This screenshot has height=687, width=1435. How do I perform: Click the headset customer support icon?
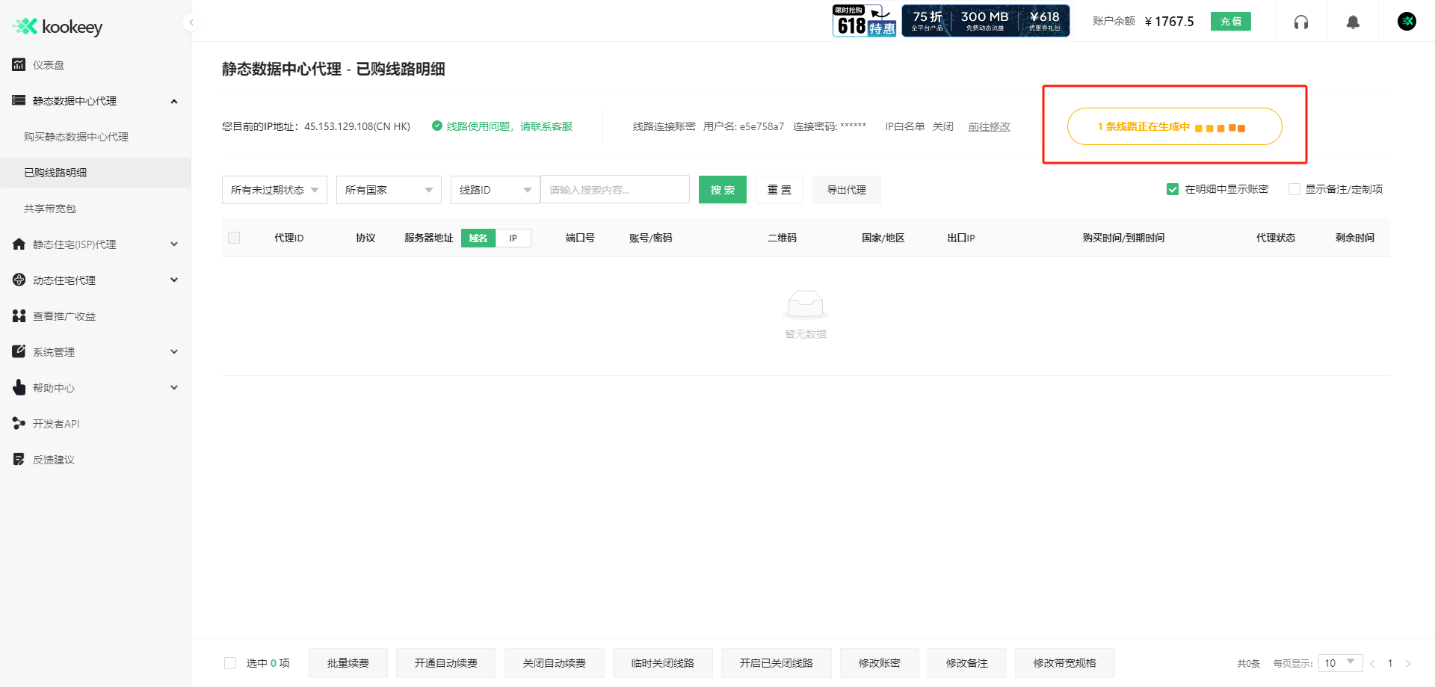(x=1300, y=22)
